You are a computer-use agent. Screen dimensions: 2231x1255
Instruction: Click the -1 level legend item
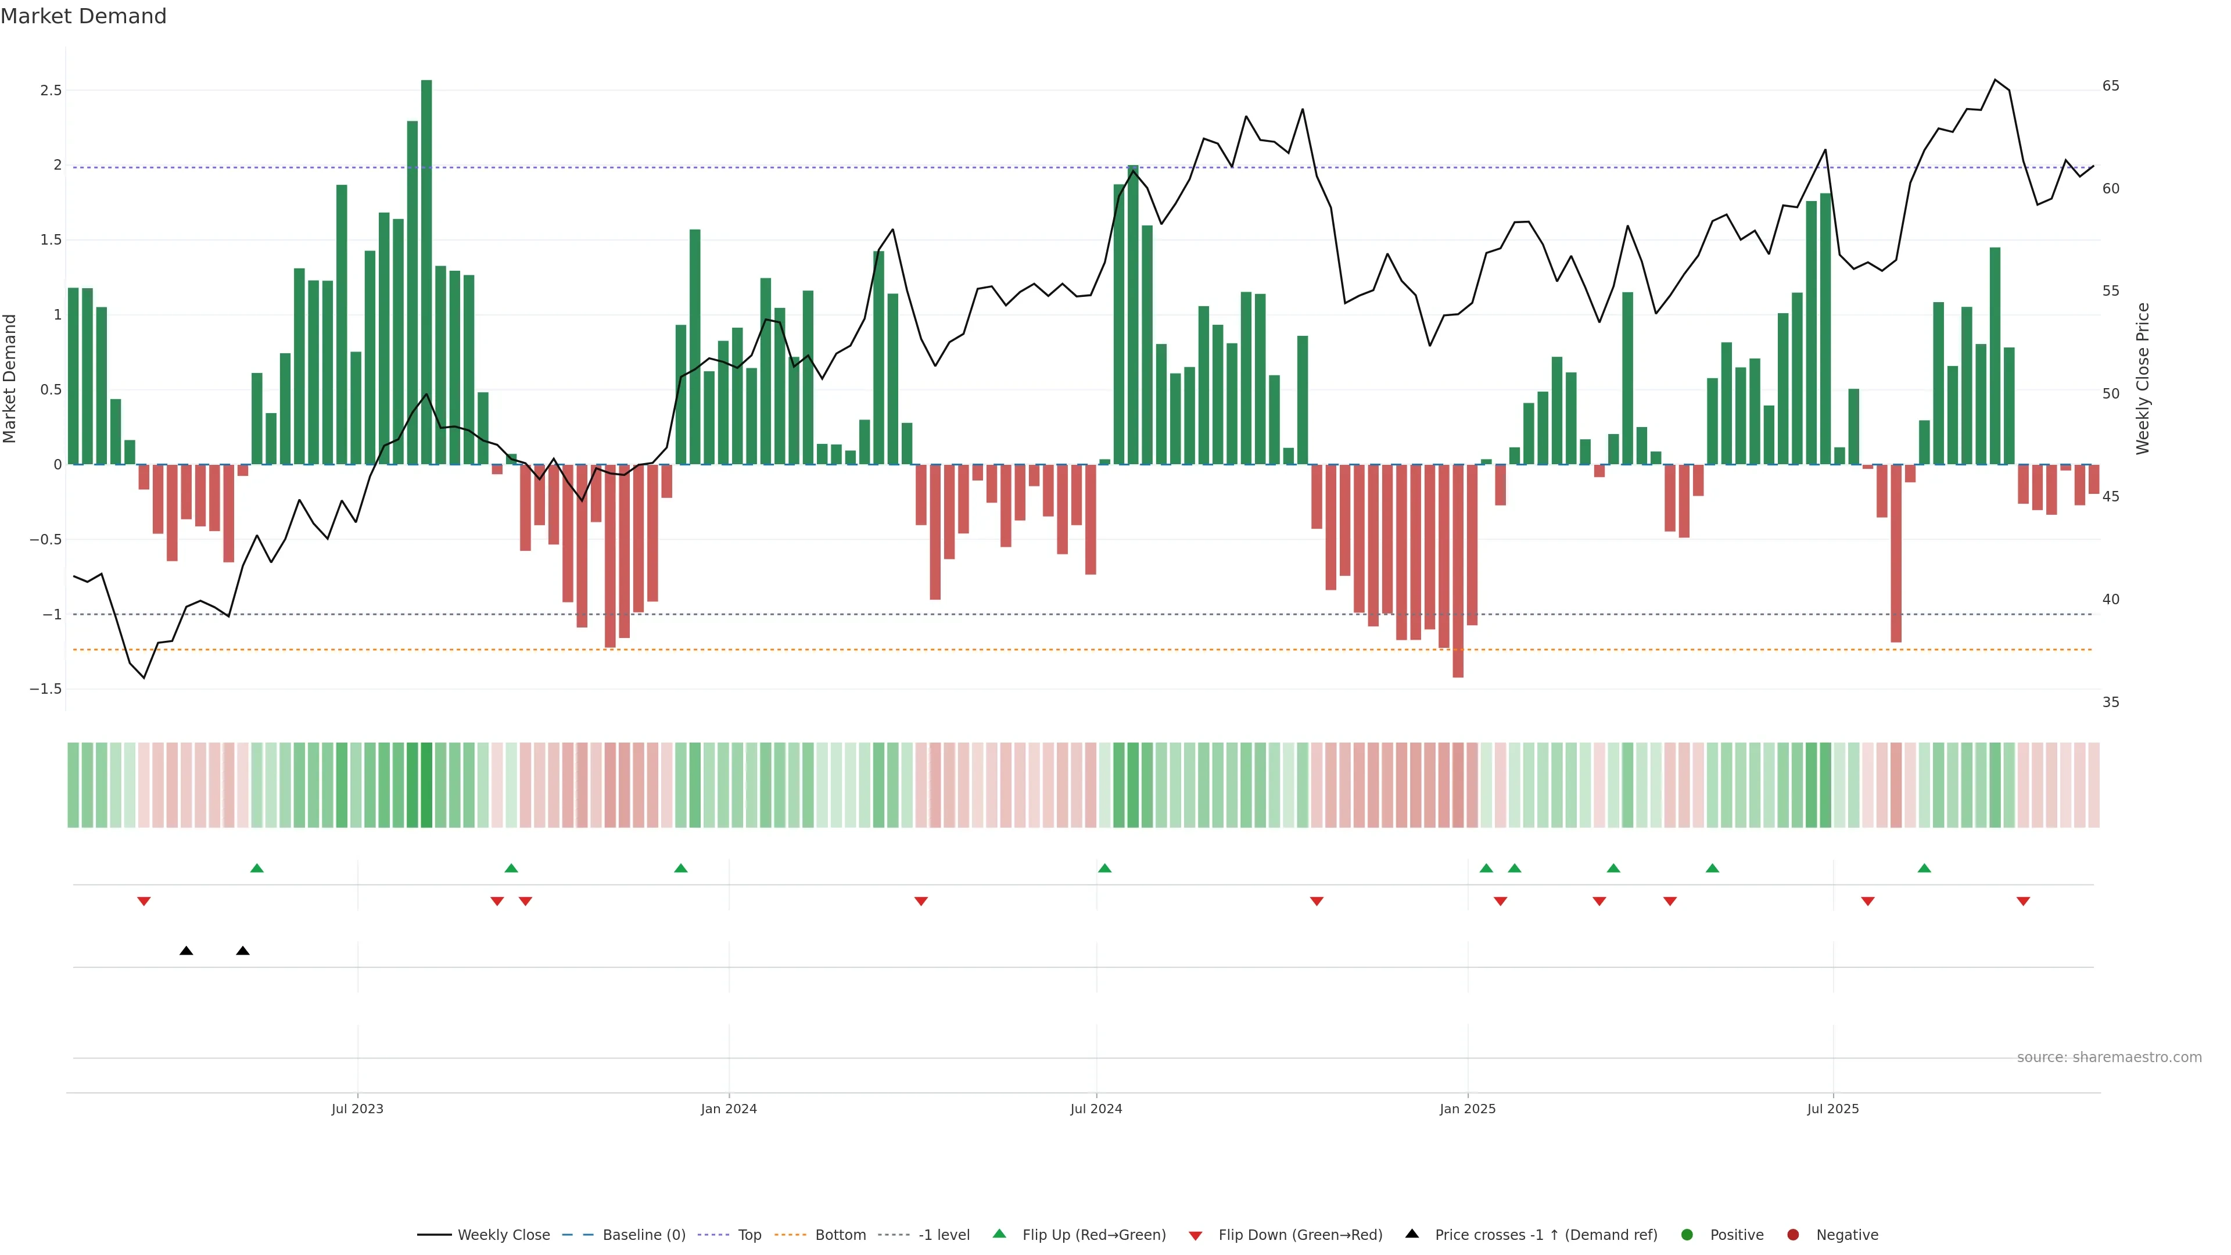click(943, 1235)
